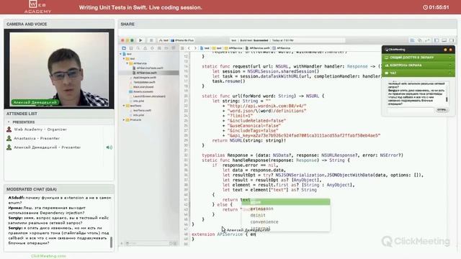Expand screen control section chevron in ClickMeeting
Viewport: 461px width, 259px height.
click(450, 65)
